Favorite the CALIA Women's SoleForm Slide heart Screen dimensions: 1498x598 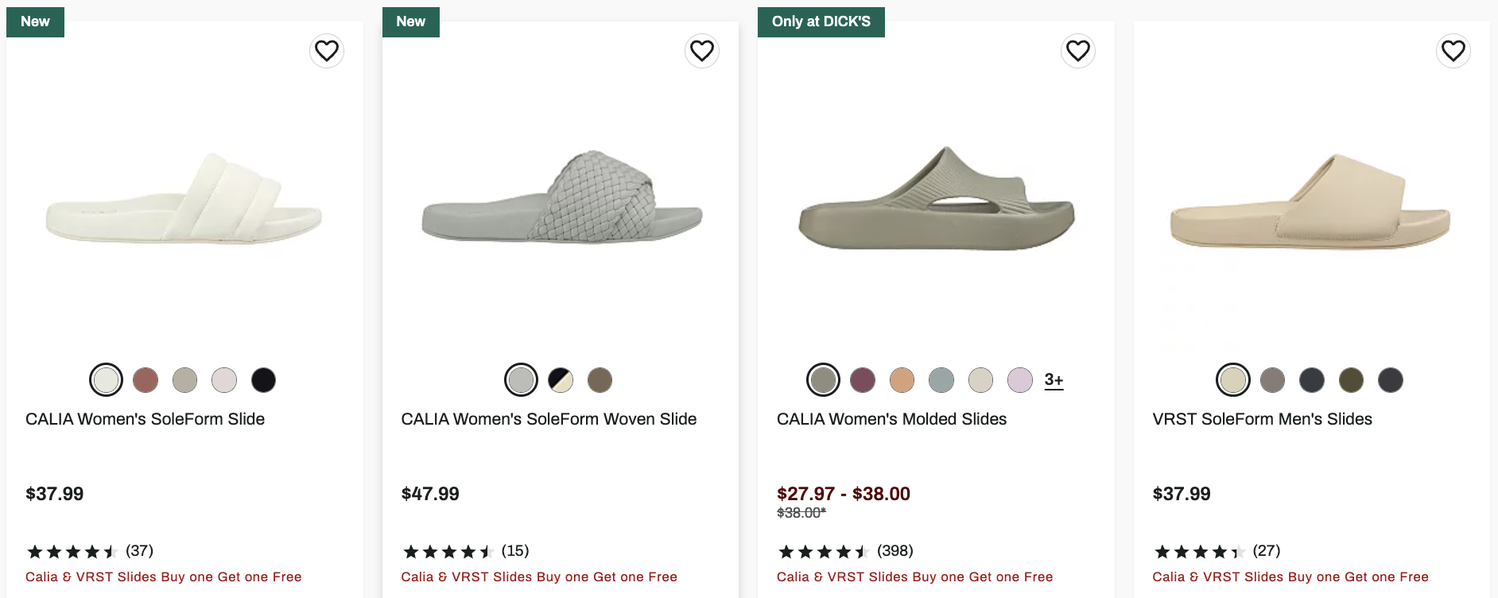tap(327, 51)
